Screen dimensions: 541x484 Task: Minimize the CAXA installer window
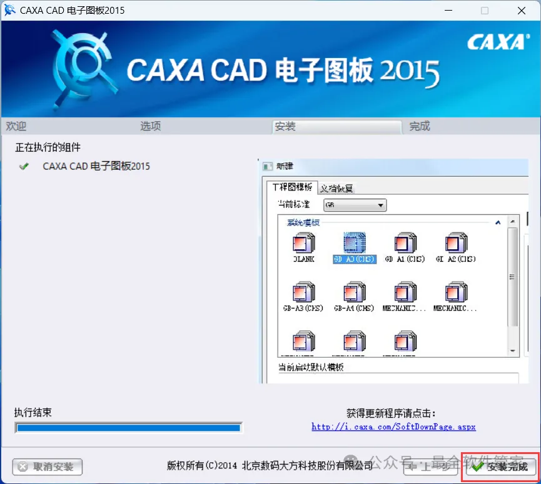click(x=448, y=11)
